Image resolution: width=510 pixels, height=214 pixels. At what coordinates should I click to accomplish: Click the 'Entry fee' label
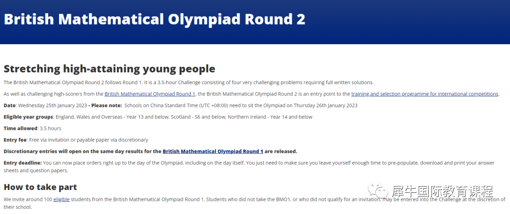15,140
